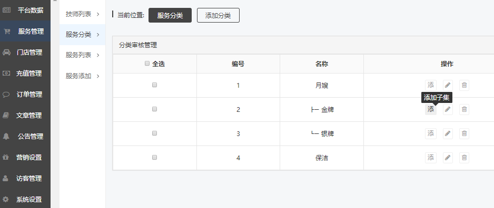Click the 添 add-subset icon for 金牌

click(431, 109)
